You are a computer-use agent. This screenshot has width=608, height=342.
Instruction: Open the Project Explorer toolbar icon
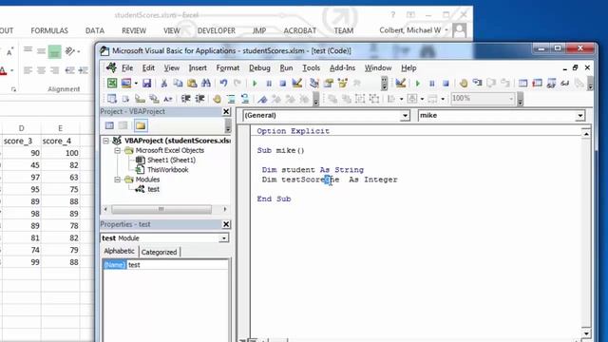(314, 83)
